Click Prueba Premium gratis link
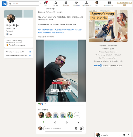133x137 pixels. coord(17,45)
